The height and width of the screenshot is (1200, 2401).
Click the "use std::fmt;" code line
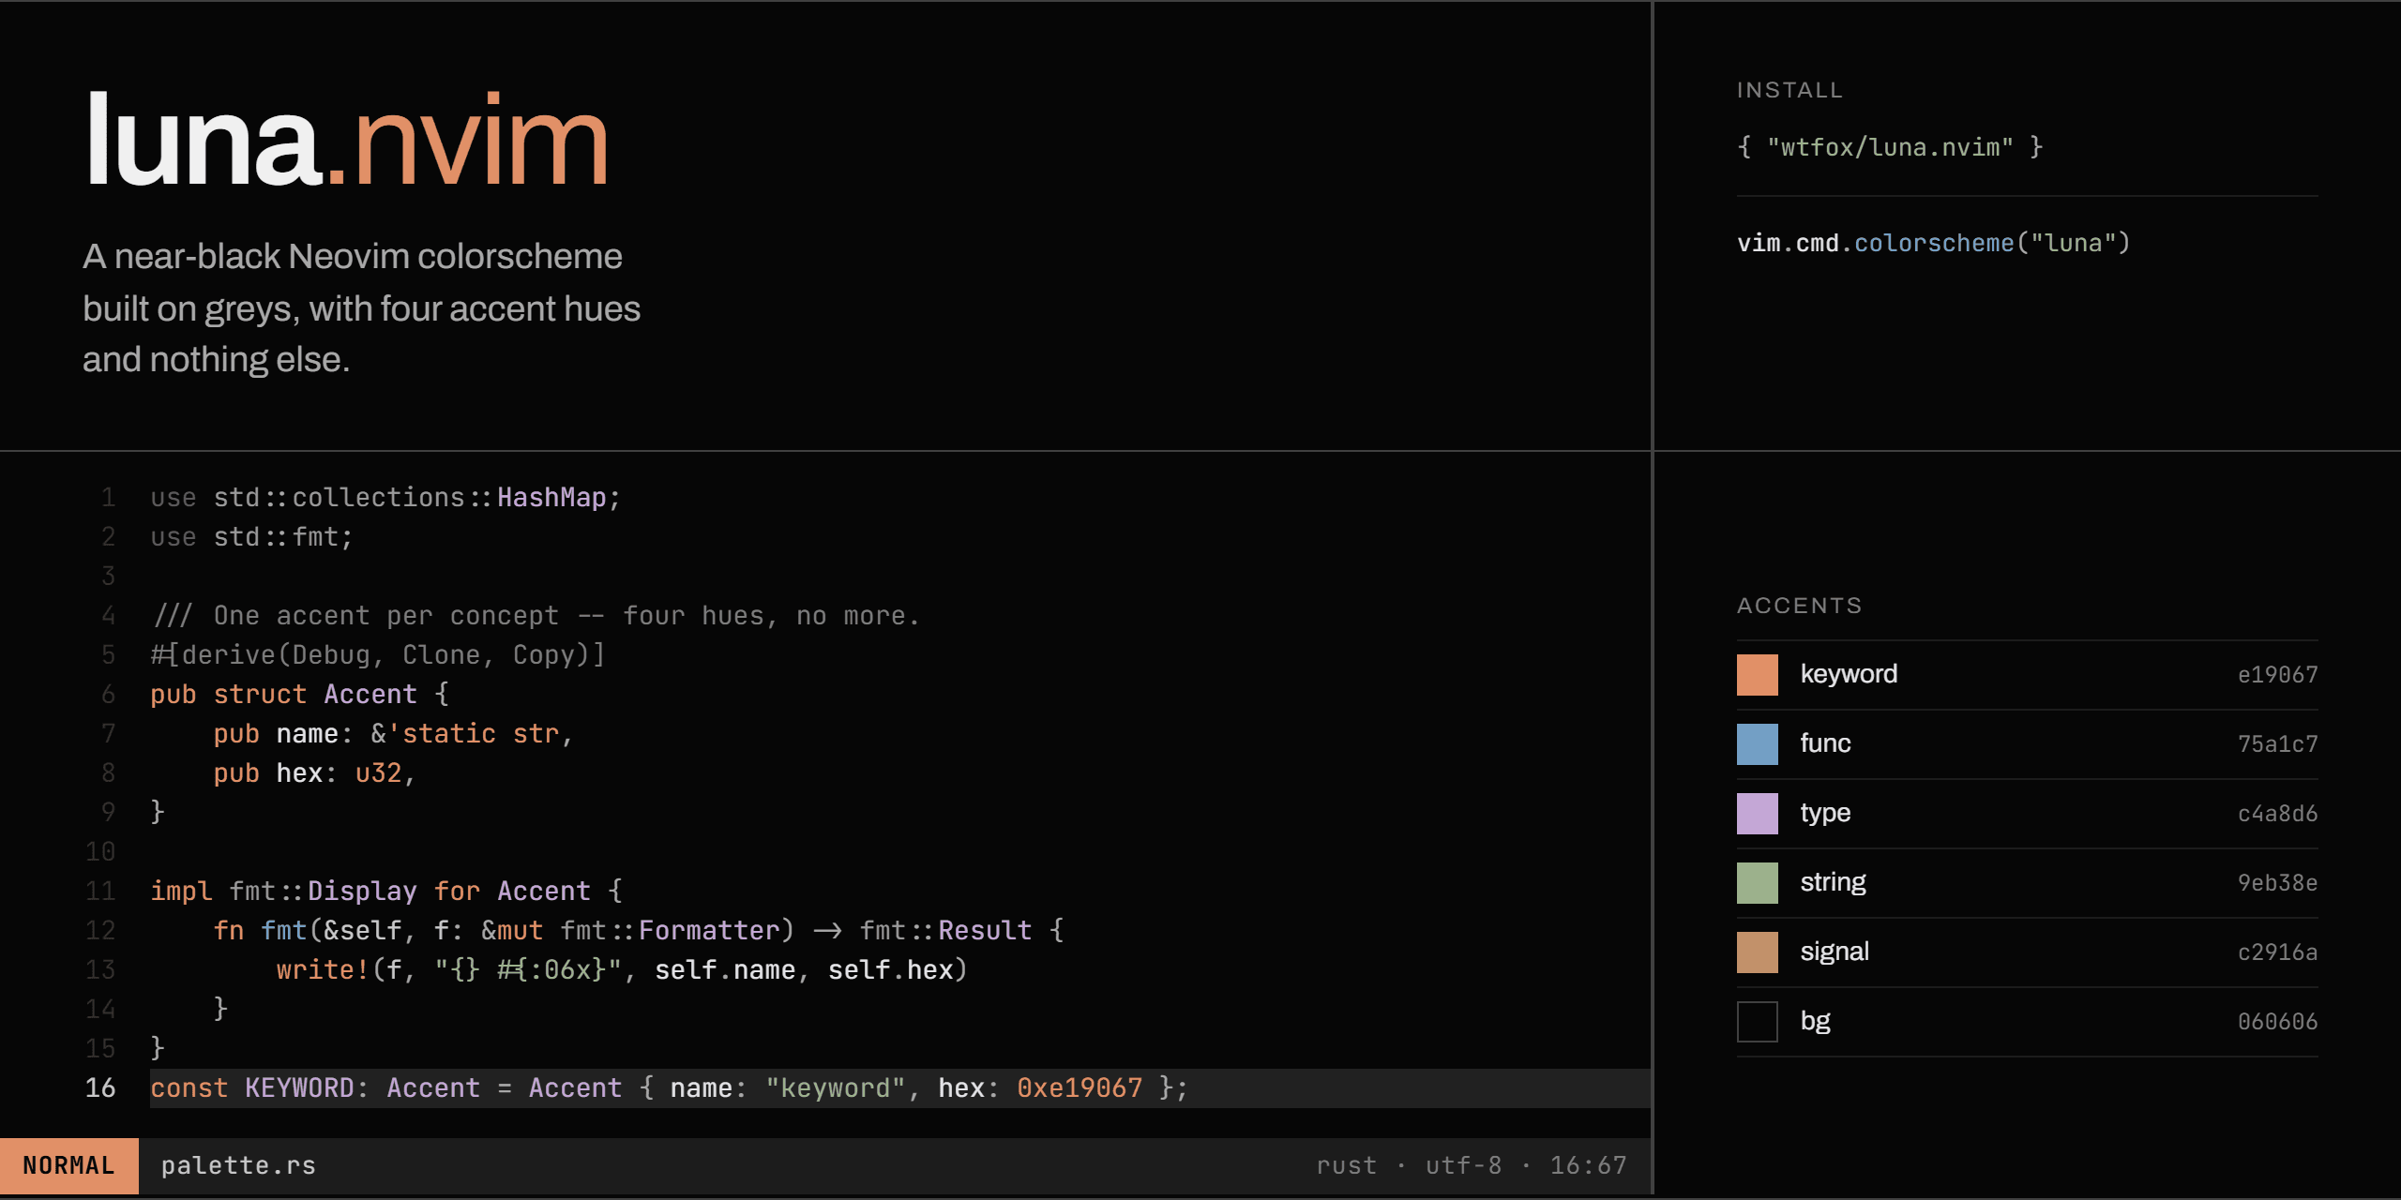point(251,536)
